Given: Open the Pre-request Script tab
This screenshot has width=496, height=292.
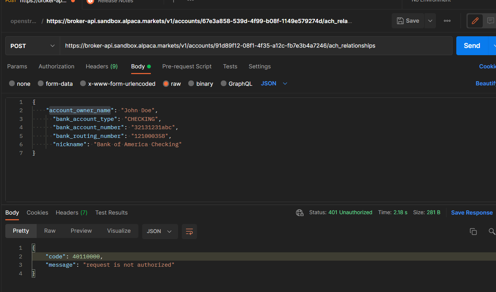Looking at the screenshot, I should [x=187, y=66].
